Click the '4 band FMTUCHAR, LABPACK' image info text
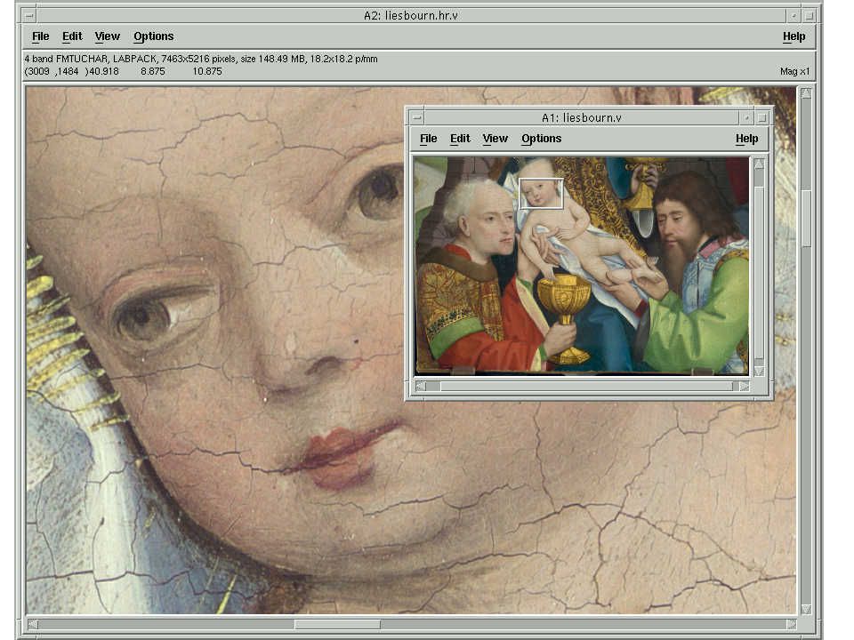This screenshot has width=854, height=640. [x=200, y=59]
